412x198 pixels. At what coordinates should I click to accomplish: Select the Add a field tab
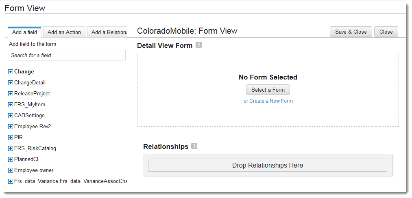pos(24,32)
